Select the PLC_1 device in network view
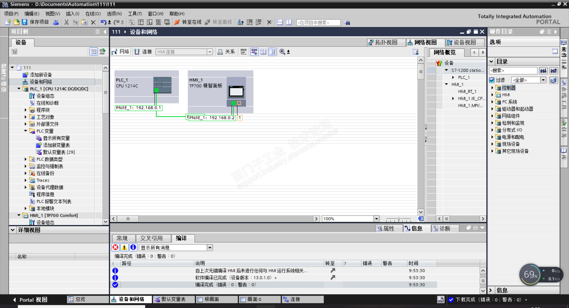 point(146,87)
